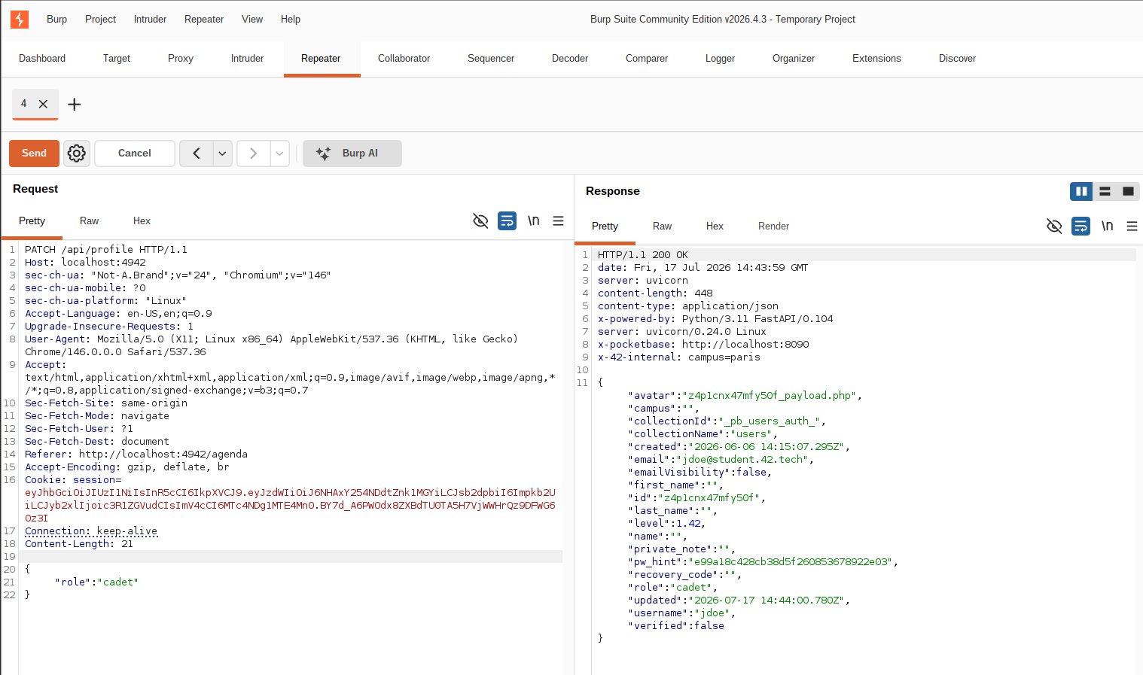Toggle word wrap in Request panel

[507, 220]
